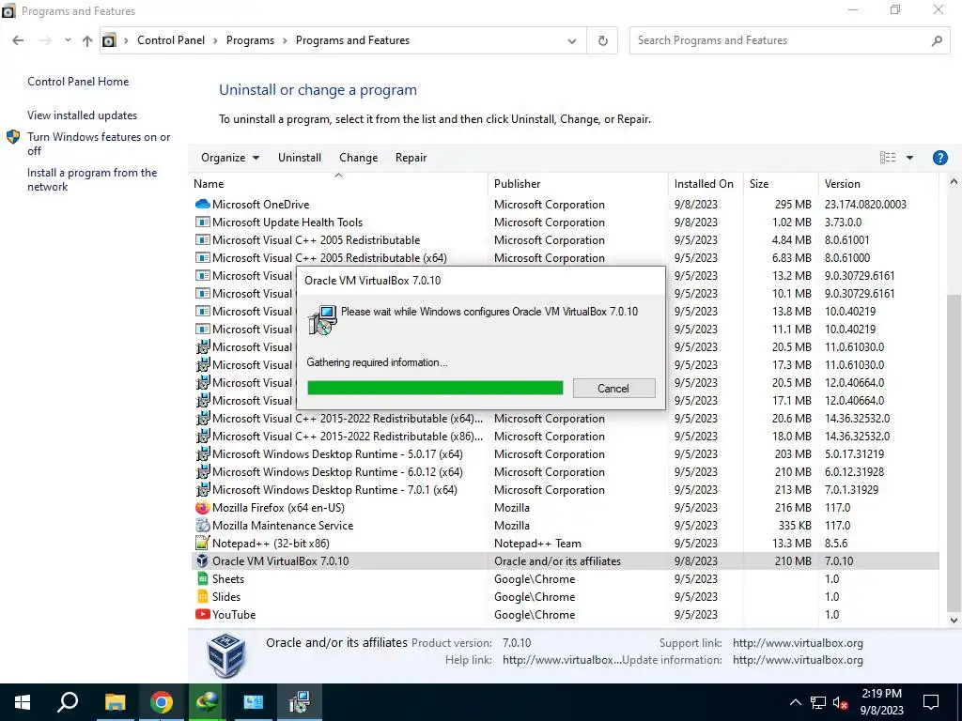The image size is (962, 721).
Task: Click the Sheets program icon
Action: (202, 578)
